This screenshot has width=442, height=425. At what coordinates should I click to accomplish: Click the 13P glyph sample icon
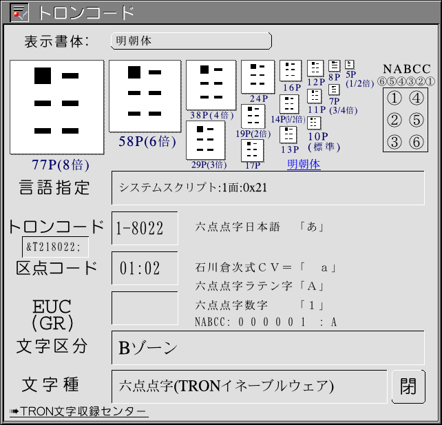click(289, 134)
